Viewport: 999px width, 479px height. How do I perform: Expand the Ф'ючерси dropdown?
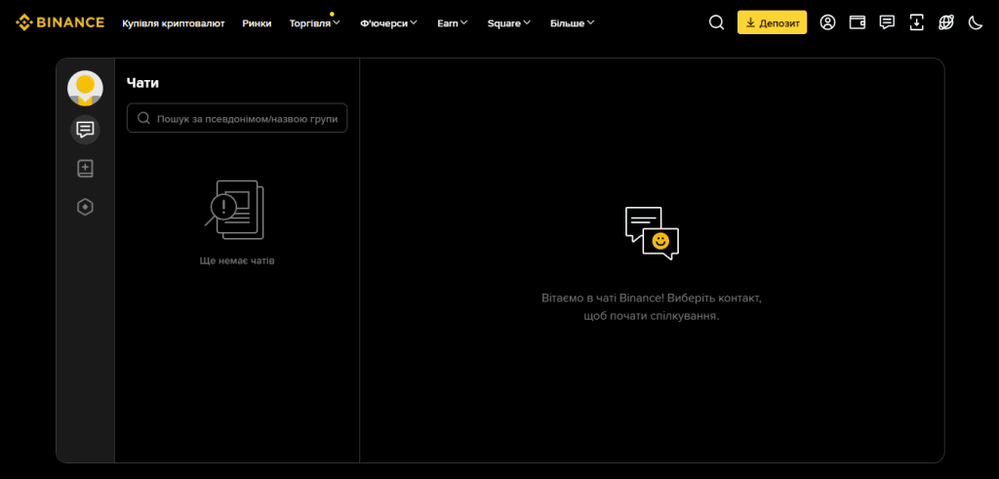pyautogui.click(x=388, y=23)
